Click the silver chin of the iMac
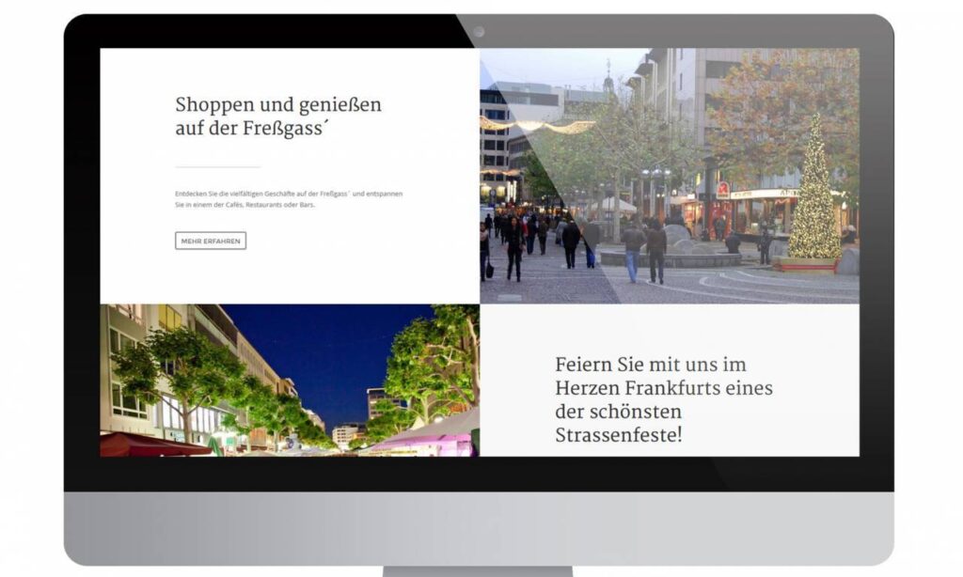Image resolution: width=963 pixels, height=577 pixels. click(x=478, y=526)
